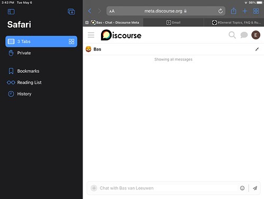Image resolution: width=264 pixels, height=199 pixels.
Task: Tap the battery status indicator
Action: (260, 3)
